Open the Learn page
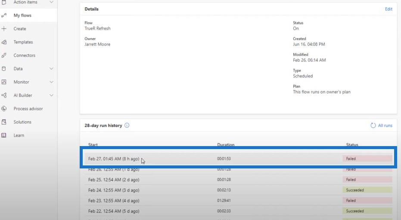401x220 pixels. 19,135
